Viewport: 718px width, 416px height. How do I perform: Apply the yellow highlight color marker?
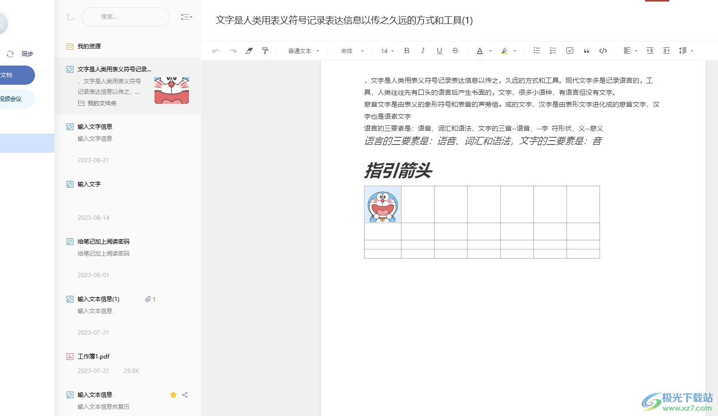click(x=504, y=51)
